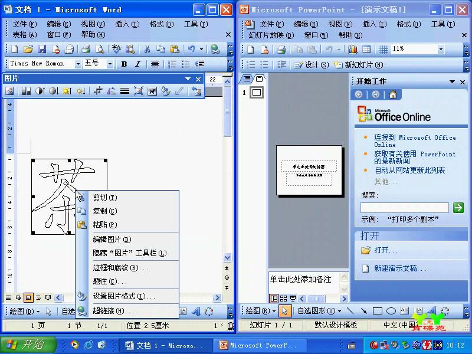Open the font size dropdown in Word
The image size is (472, 354).
pos(110,64)
